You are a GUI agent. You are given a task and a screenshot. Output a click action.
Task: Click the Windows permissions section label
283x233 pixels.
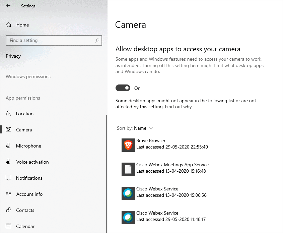[x=28, y=76]
